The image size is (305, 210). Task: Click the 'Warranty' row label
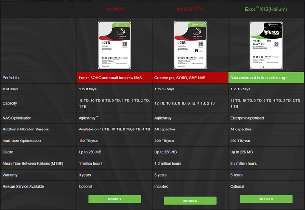coord(10,175)
